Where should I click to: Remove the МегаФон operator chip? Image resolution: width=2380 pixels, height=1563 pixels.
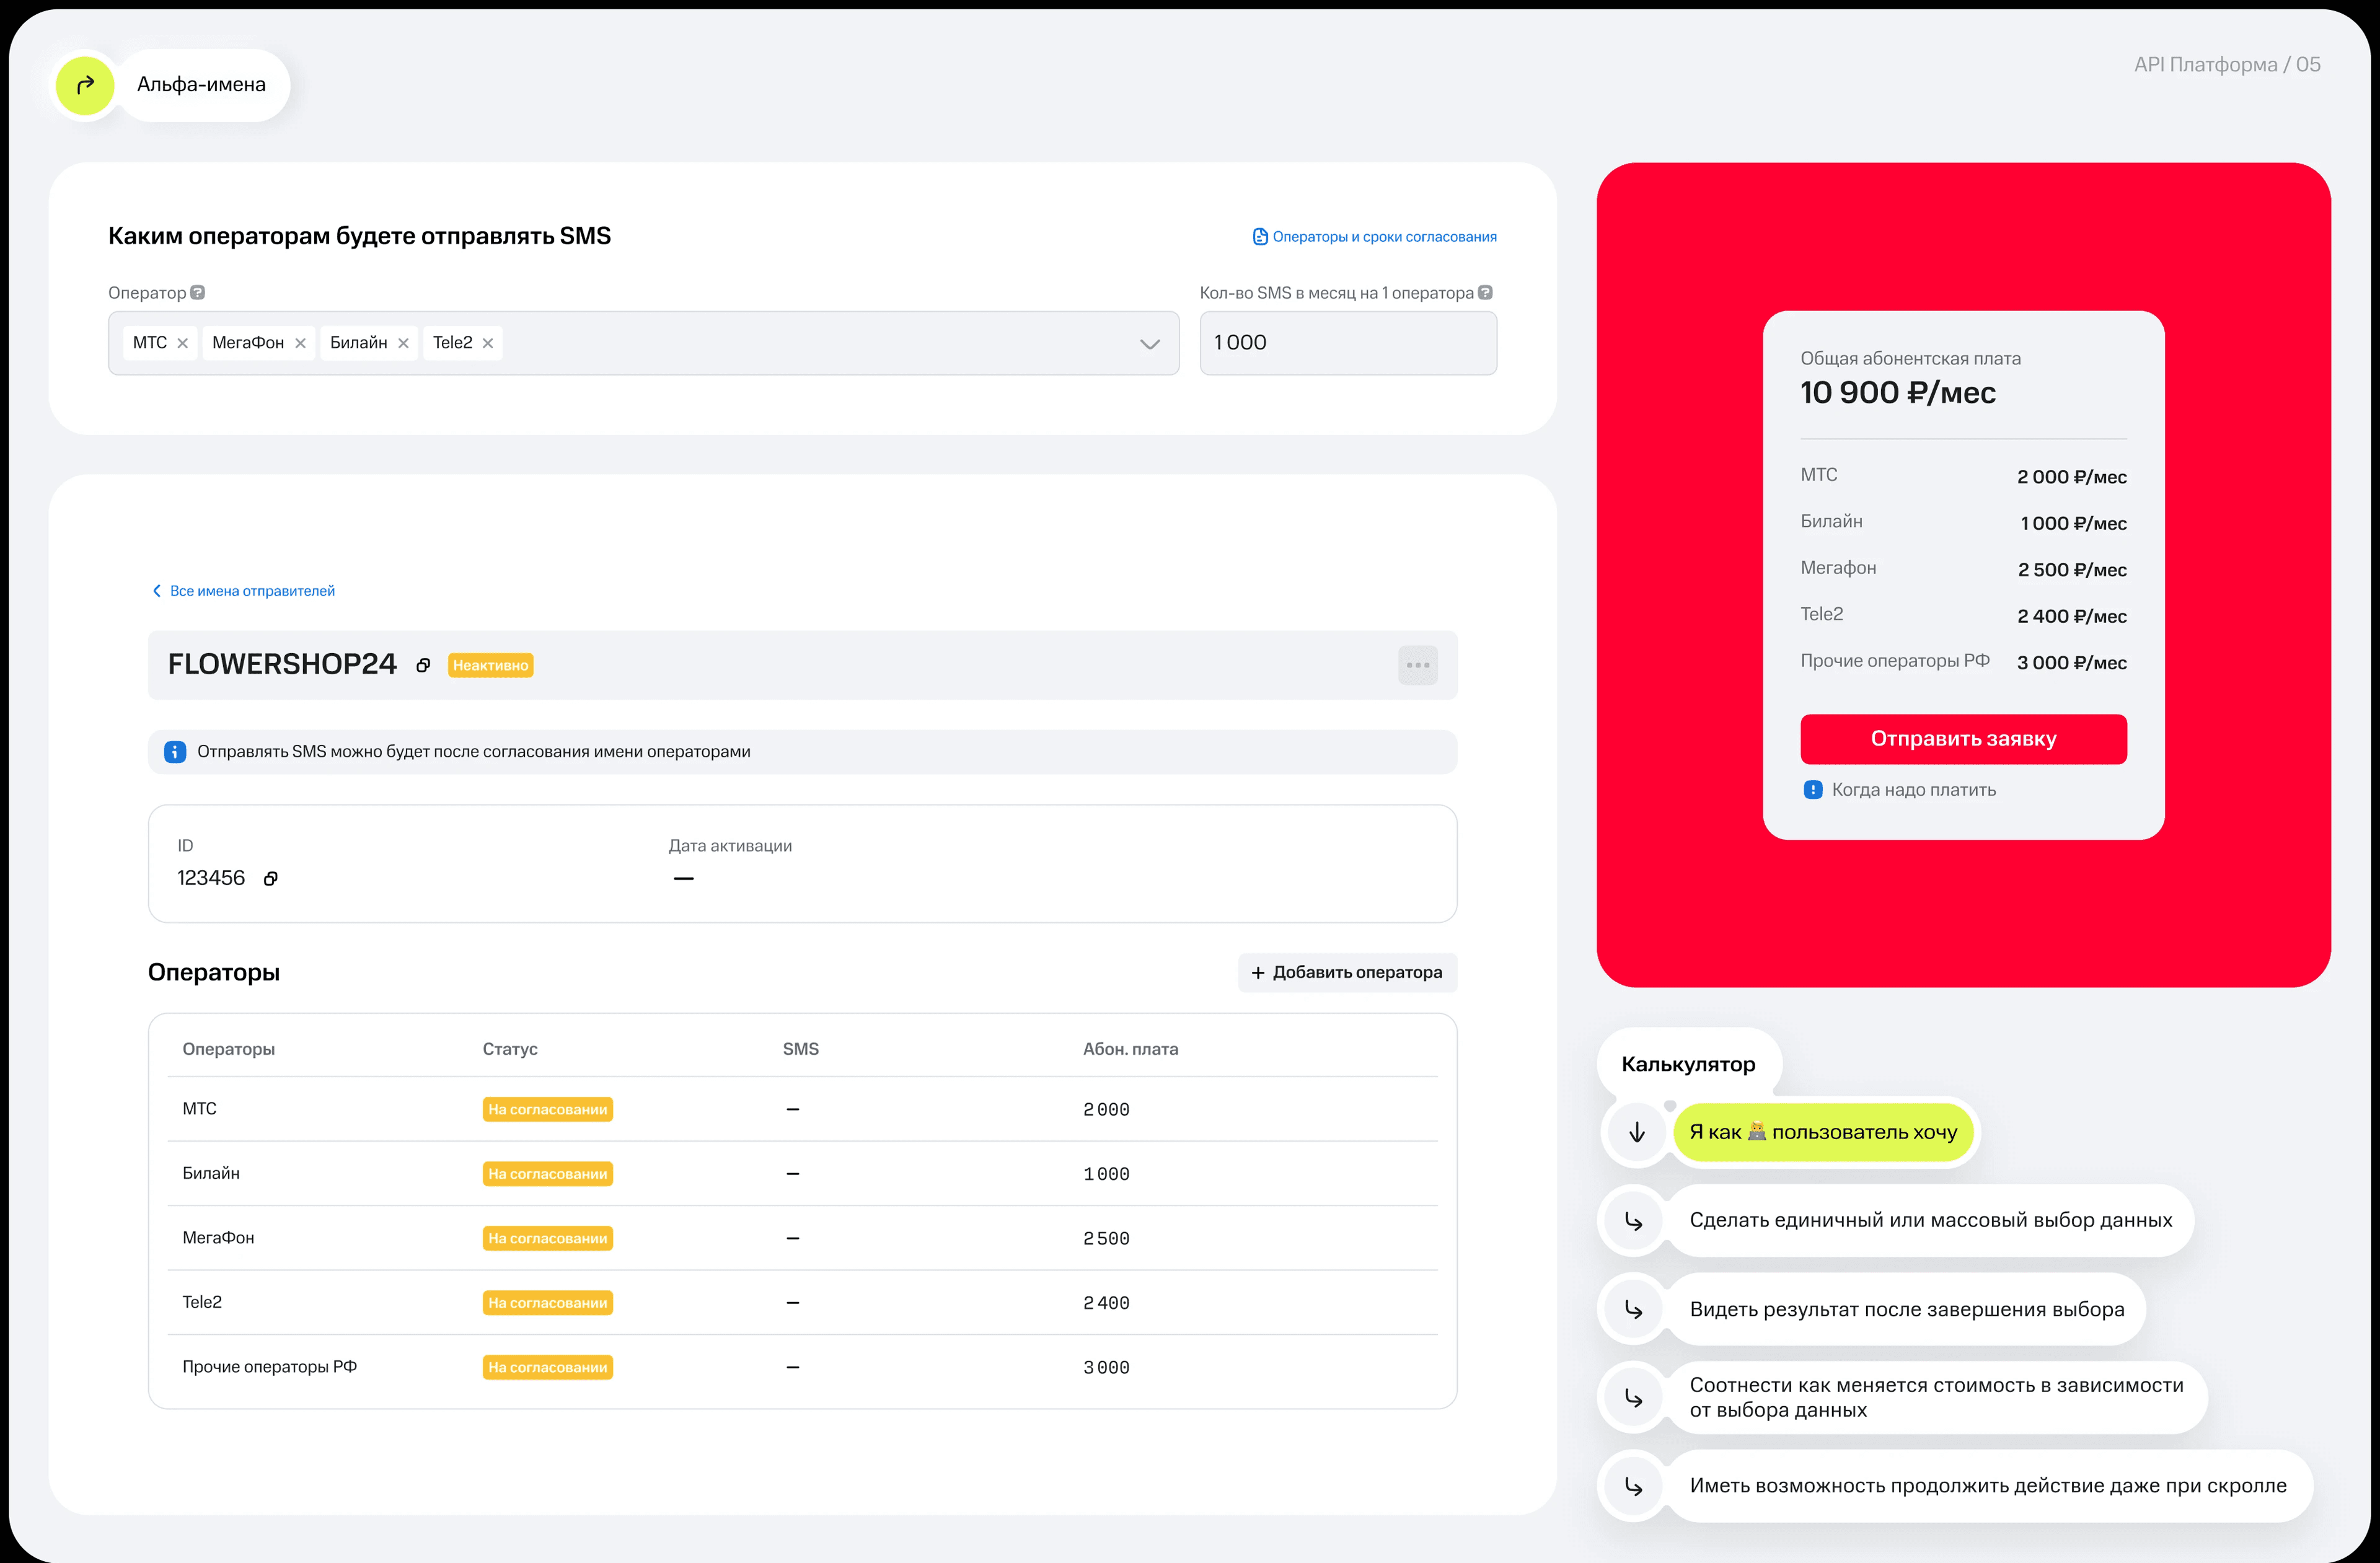(x=300, y=343)
